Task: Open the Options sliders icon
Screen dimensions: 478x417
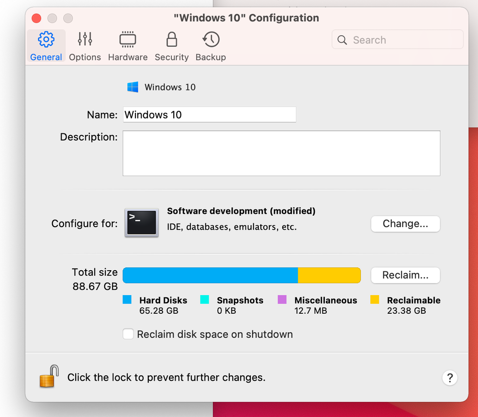Action: (85, 40)
